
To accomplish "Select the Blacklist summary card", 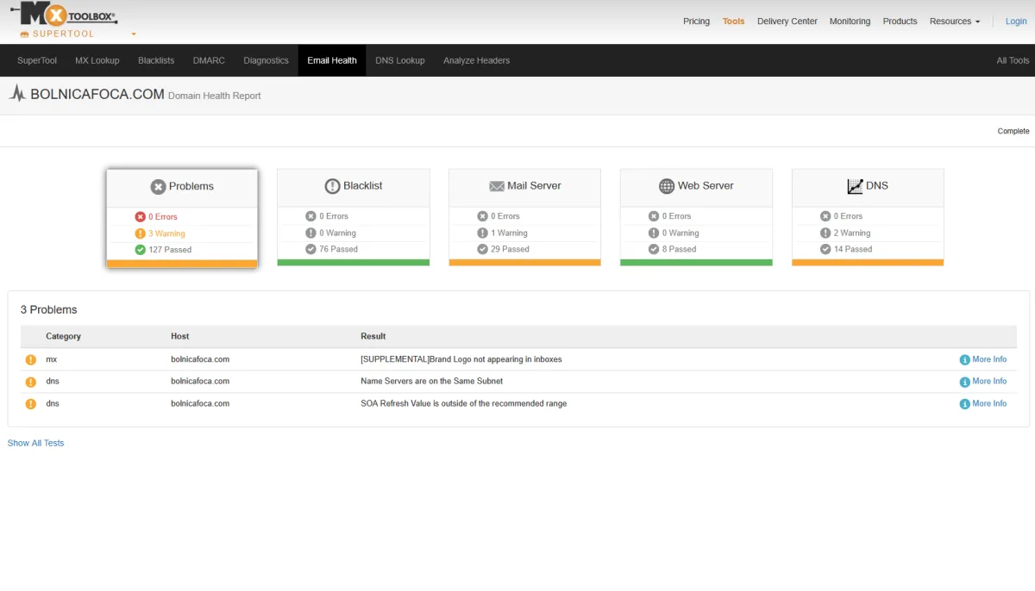I will (354, 217).
